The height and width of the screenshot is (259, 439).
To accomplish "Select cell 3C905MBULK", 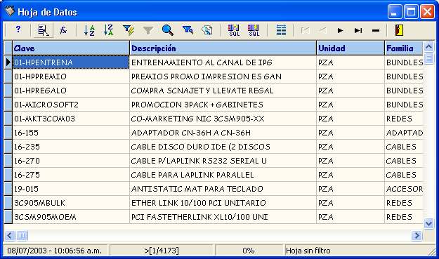I will [x=71, y=203].
